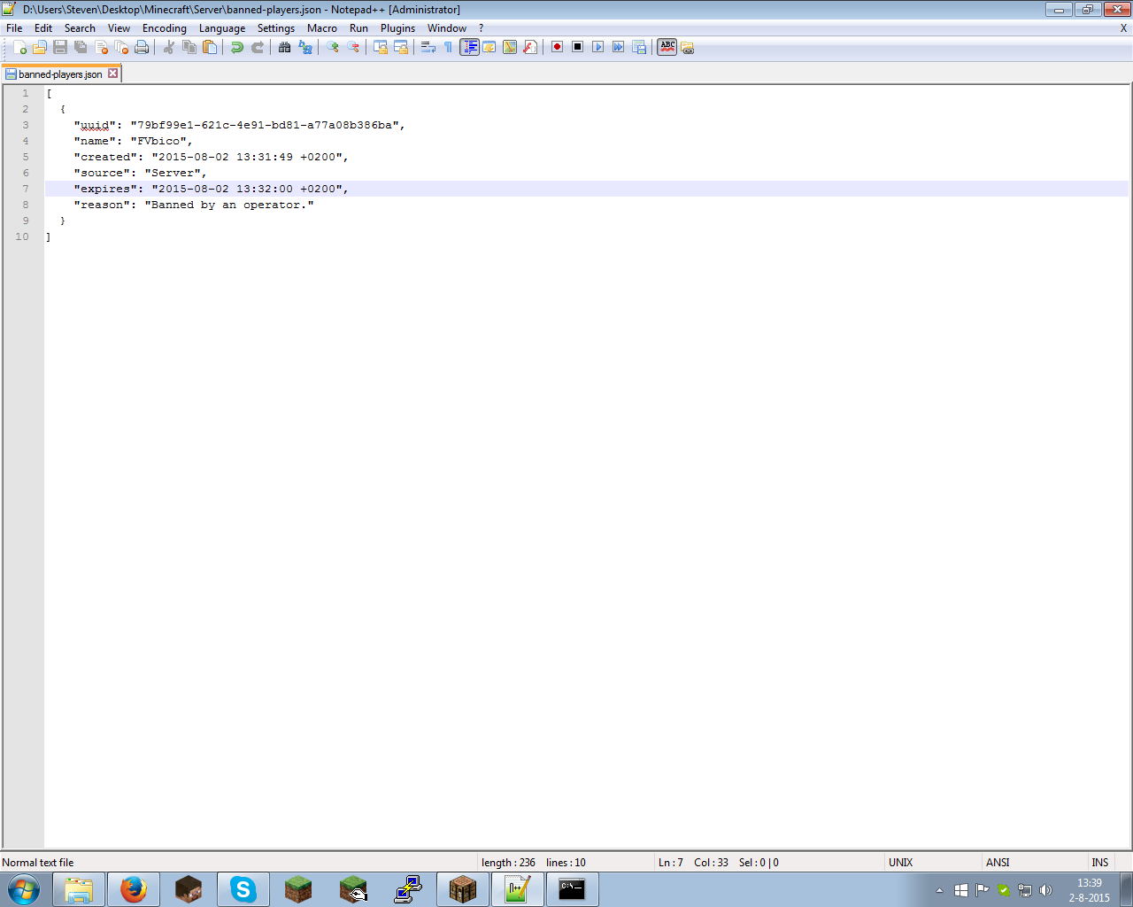This screenshot has height=907, width=1133.
Task: Click the ANSI encoding status field
Action: [1035, 863]
